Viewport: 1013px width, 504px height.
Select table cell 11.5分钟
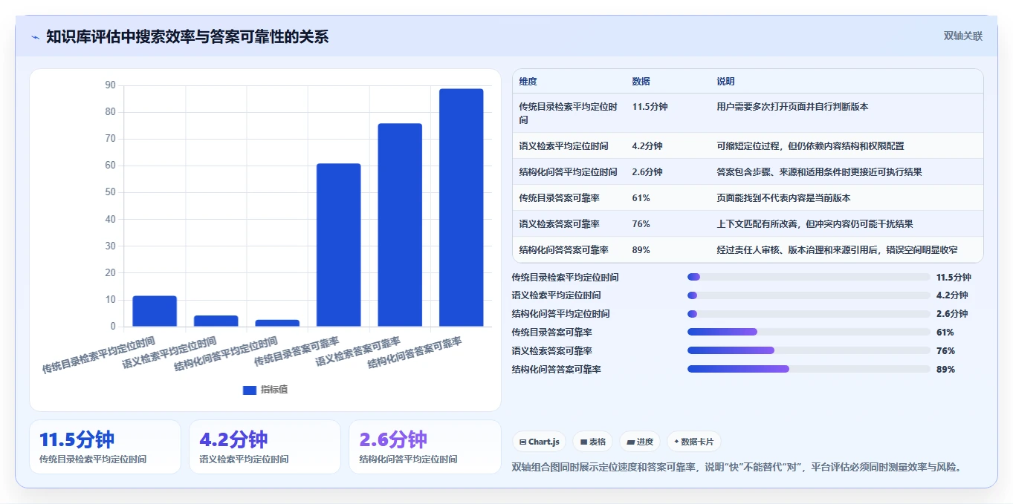pyautogui.click(x=650, y=106)
